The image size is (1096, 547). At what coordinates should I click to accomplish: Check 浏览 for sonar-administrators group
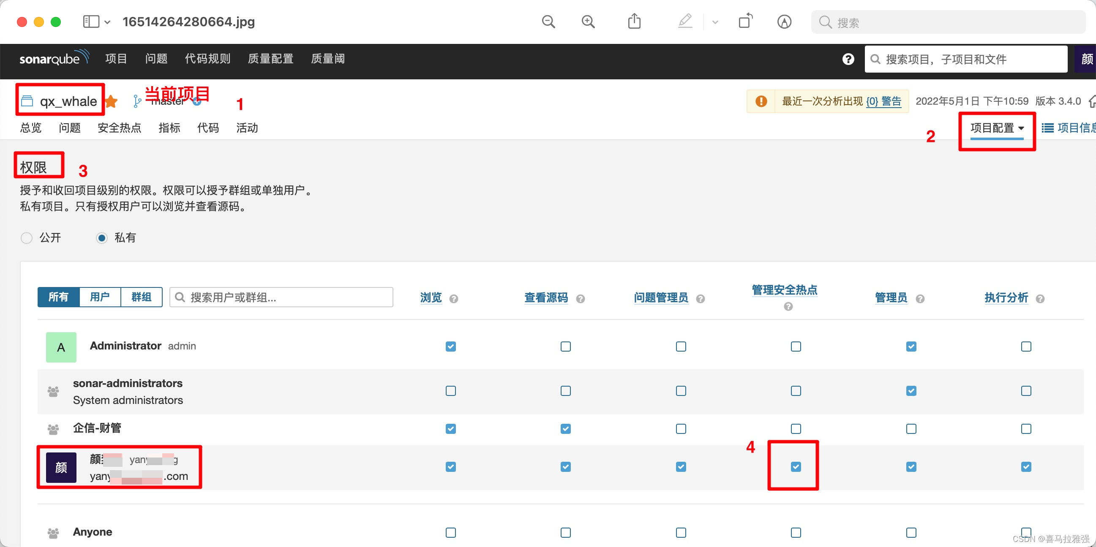[450, 390]
